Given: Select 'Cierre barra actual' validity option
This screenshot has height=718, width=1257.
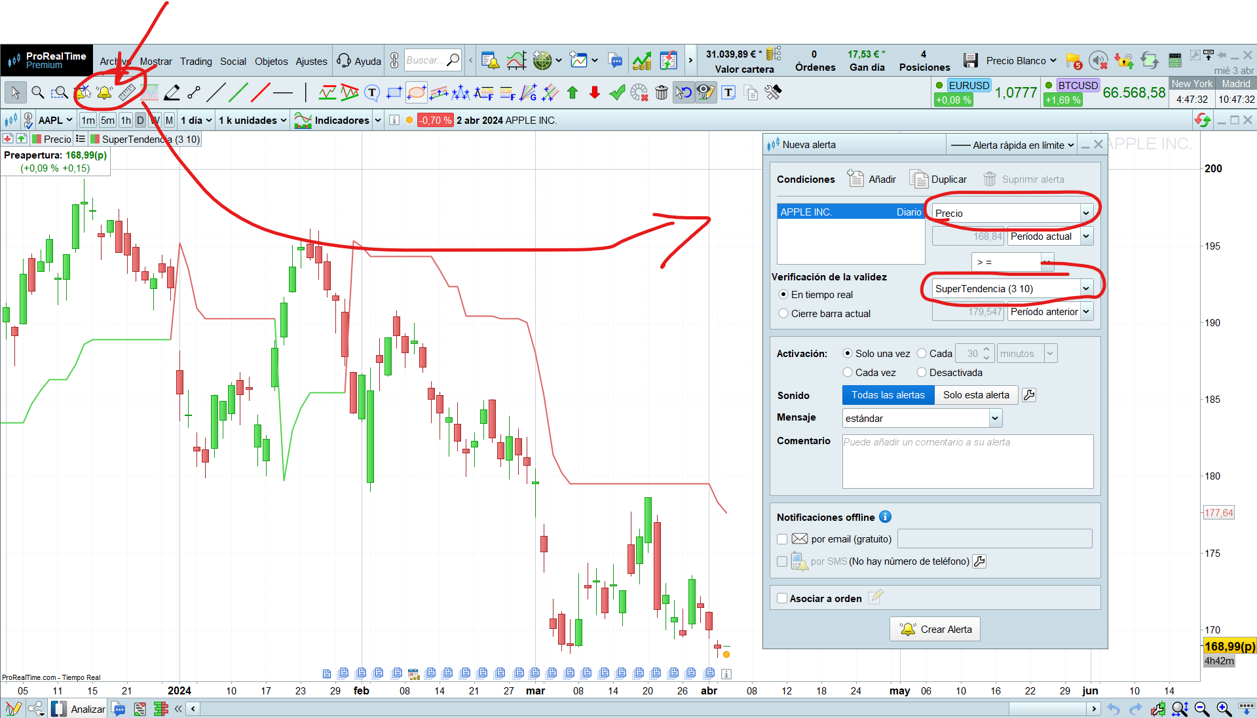Looking at the screenshot, I should tap(783, 314).
